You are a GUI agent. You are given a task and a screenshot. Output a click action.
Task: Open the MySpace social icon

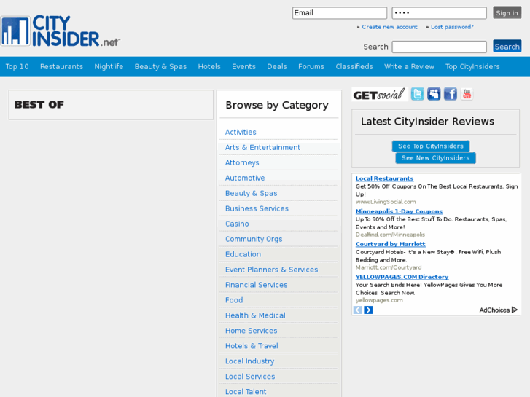click(x=434, y=94)
